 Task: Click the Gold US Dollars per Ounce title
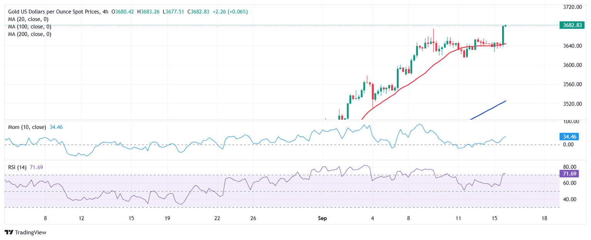pos(53,12)
